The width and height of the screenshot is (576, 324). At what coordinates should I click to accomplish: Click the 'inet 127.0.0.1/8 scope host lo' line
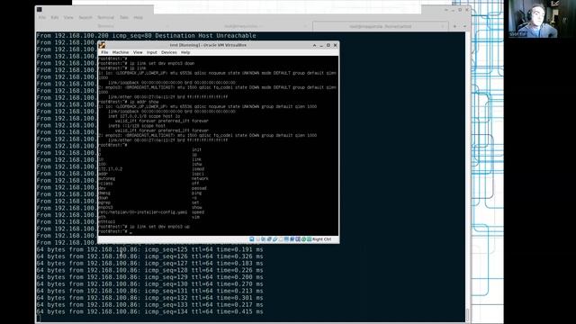144,116
